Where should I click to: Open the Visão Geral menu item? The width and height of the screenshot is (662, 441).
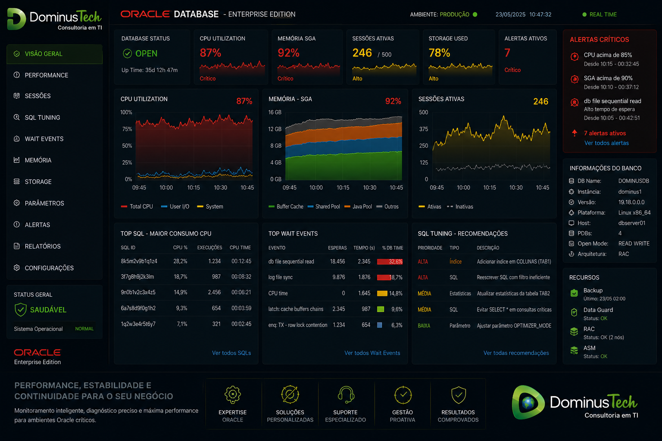pyautogui.click(x=54, y=54)
